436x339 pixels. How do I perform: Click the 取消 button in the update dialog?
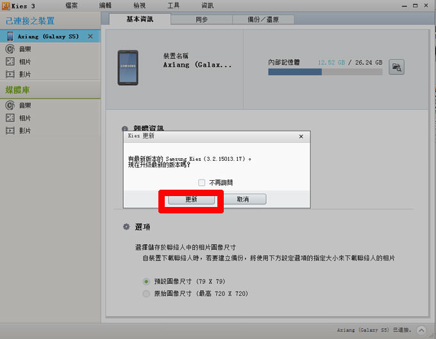click(x=242, y=199)
